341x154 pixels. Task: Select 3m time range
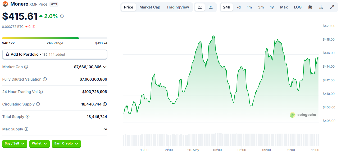261,7
